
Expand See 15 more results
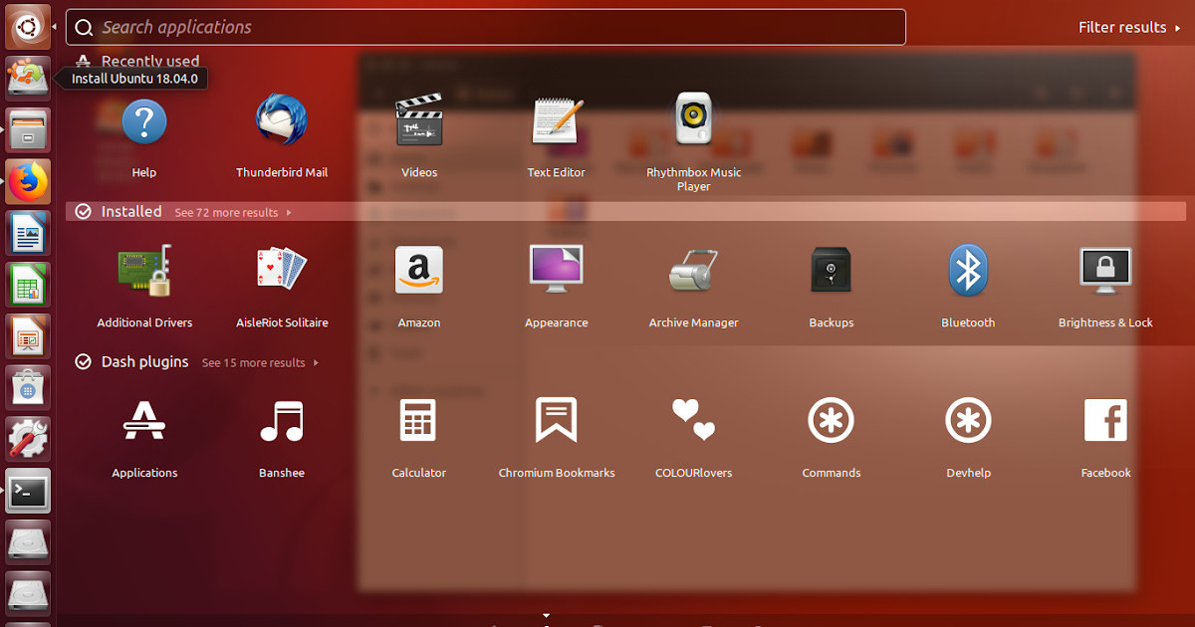pyautogui.click(x=260, y=363)
